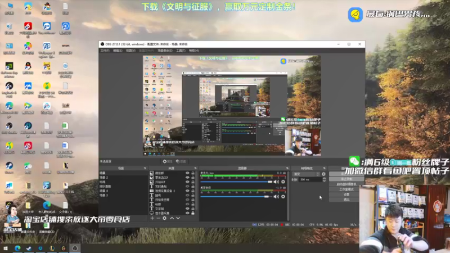Open Edge from the taskbar

(17, 248)
